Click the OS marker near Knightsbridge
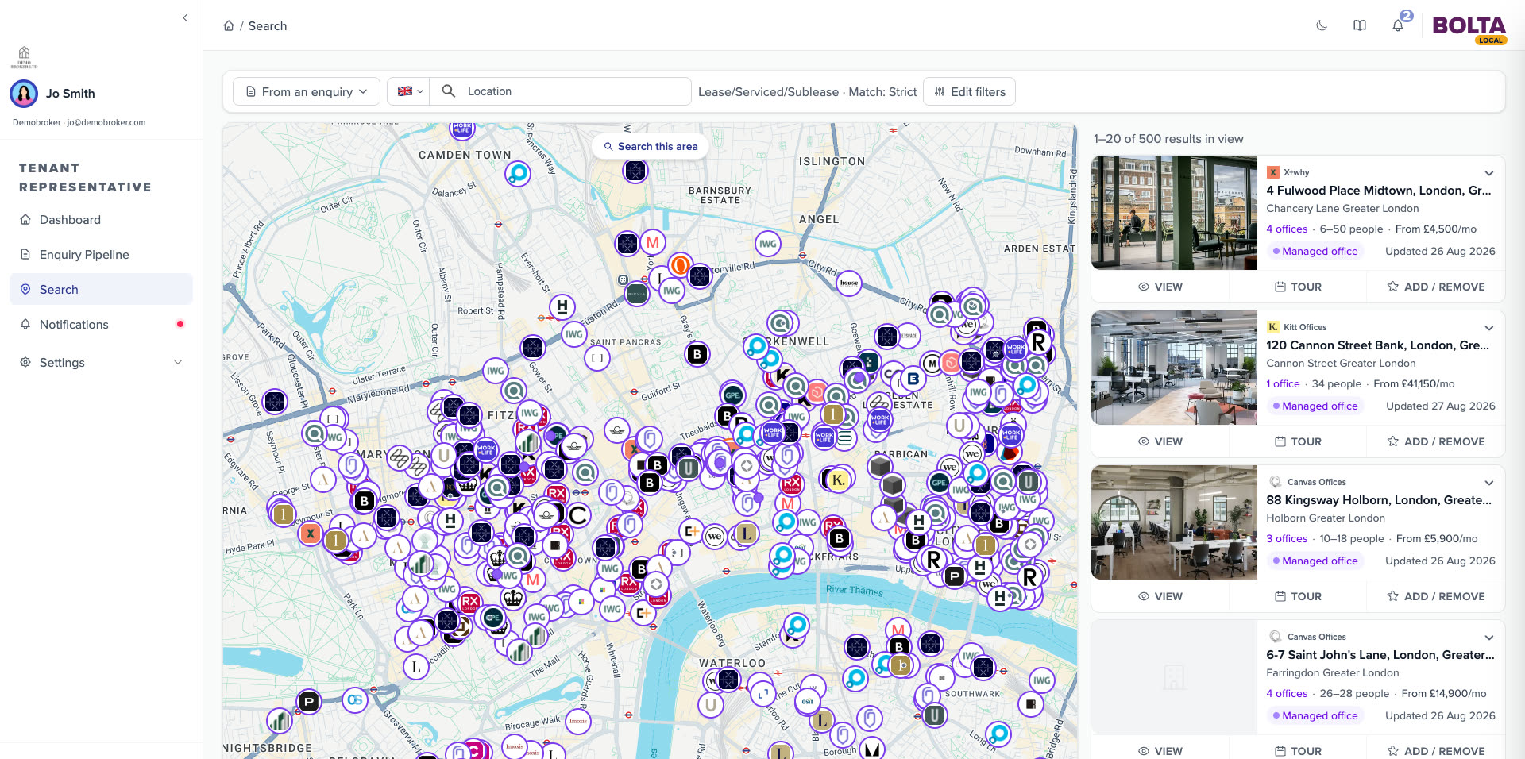The width and height of the screenshot is (1525, 759). (355, 699)
